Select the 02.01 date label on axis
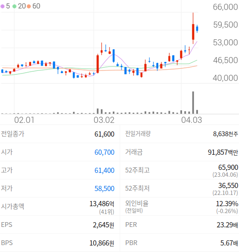The width and height of the screenshot is (239, 252). (24, 120)
